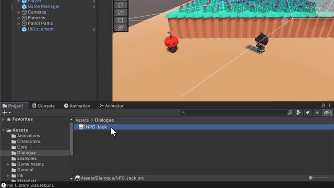The height and width of the screenshot is (188, 334).
Task: Open the General folder
Action: click(x=25, y=170)
